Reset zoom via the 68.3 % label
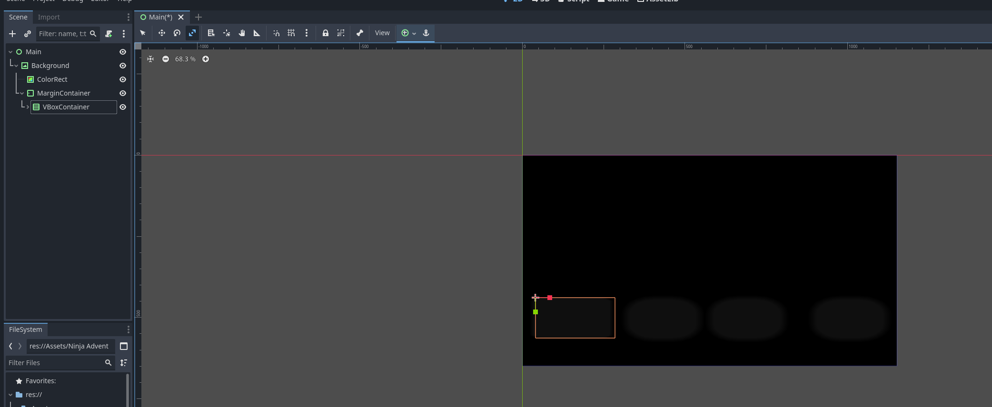 [185, 59]
